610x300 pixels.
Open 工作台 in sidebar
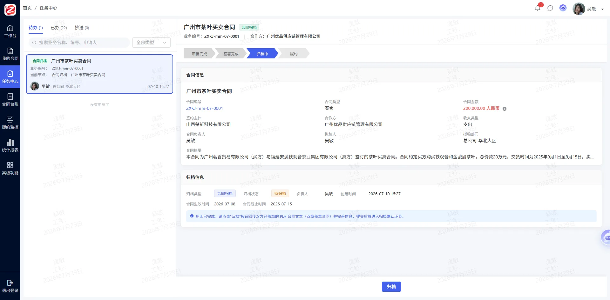[10, 31]
